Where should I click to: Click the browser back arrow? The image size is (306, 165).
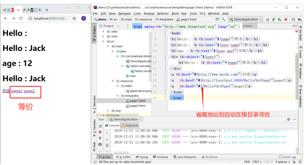click(x=6, y=18)
